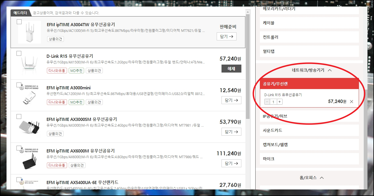374x196 pixels.
Task: Click MD추천 tag on ipTIME A3000mini
Action: pyautogui.click(x=76, y=102)
